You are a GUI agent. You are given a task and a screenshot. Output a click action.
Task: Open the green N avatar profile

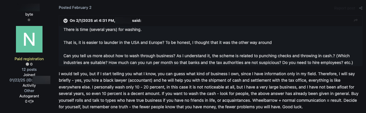29,39
